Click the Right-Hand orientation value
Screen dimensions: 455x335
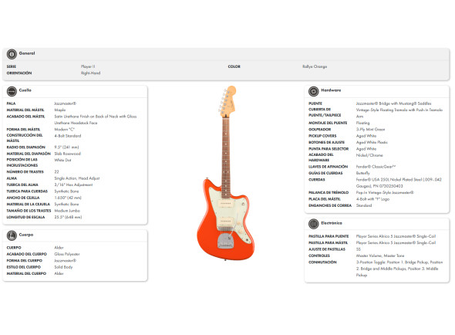tap(90, 73)
